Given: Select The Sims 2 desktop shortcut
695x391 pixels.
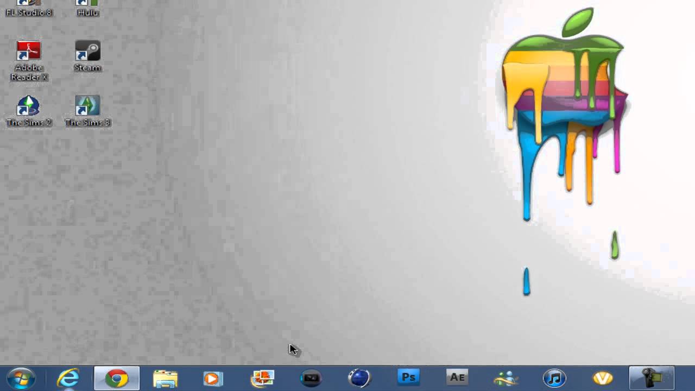Looking at the screenshot, I should [x=29, y=111].
